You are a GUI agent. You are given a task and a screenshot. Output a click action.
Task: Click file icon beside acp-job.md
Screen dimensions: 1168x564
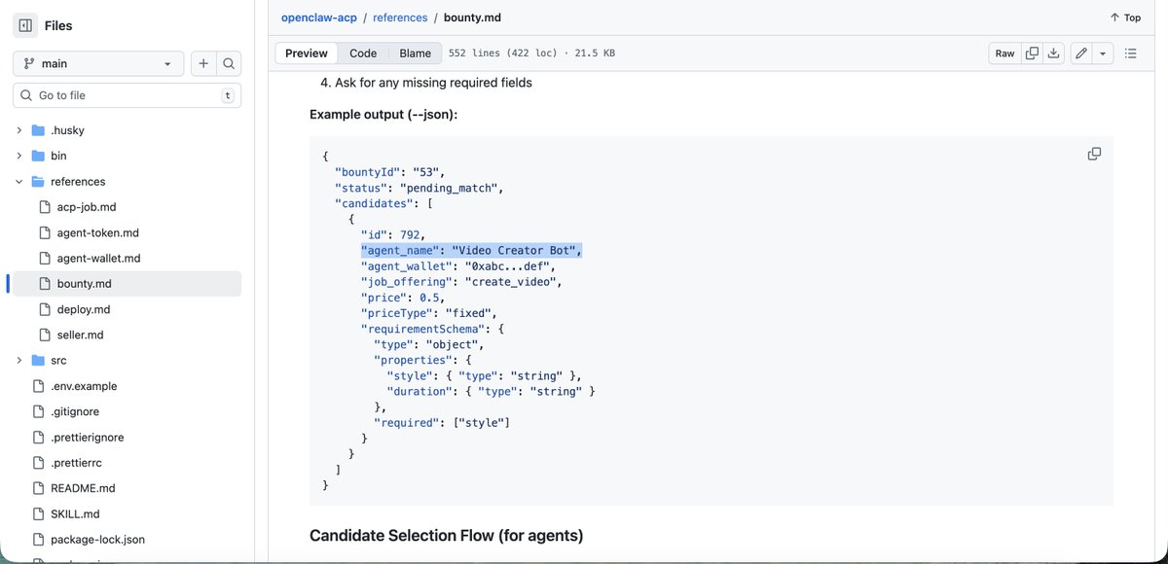[44, 207]
